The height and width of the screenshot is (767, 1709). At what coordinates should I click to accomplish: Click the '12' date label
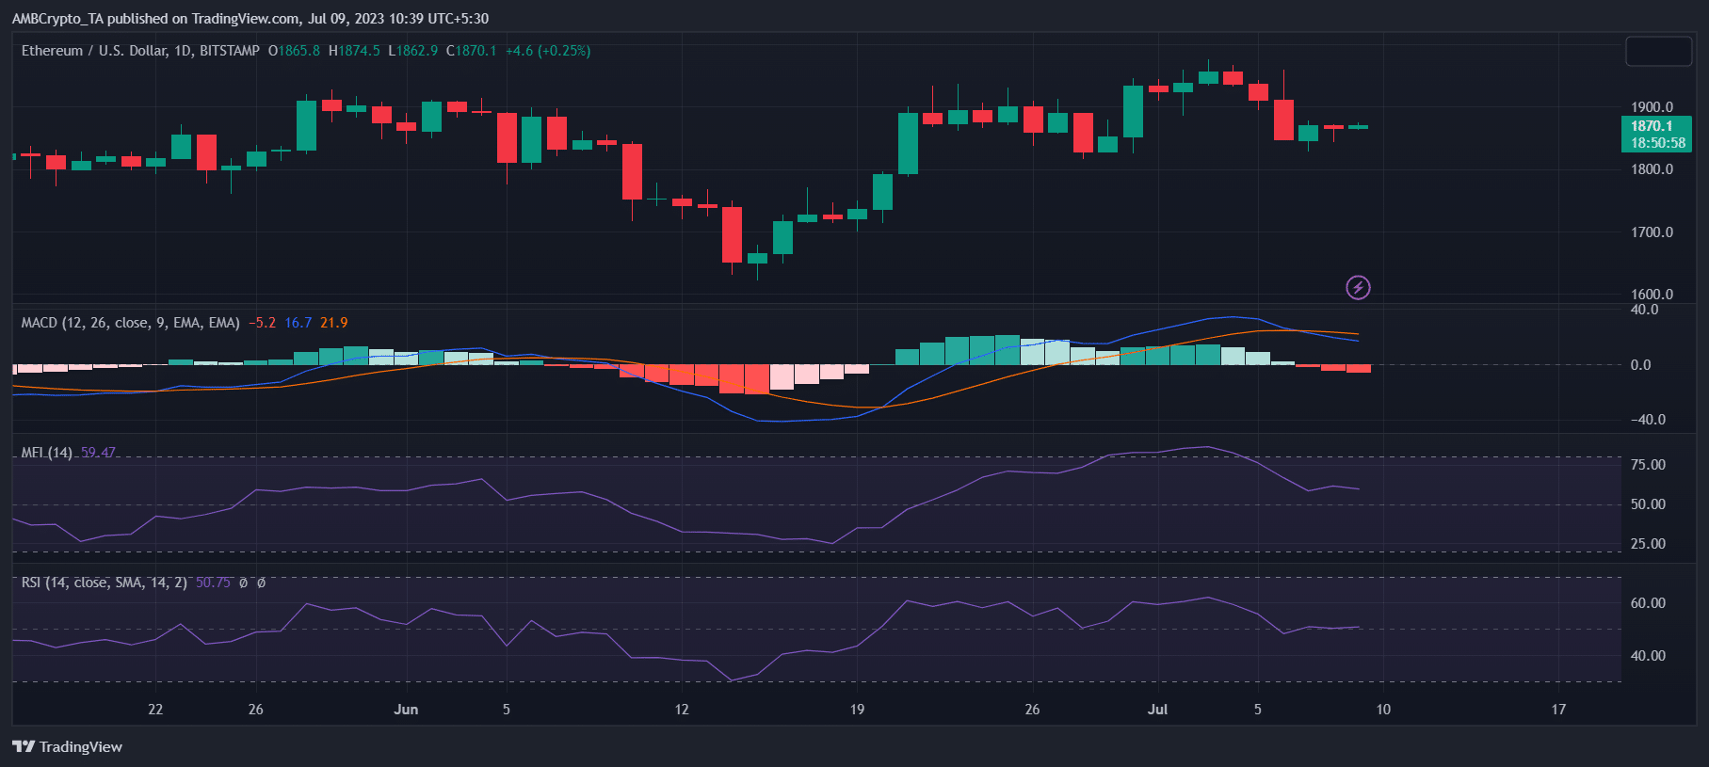click(x=682, y=710)
